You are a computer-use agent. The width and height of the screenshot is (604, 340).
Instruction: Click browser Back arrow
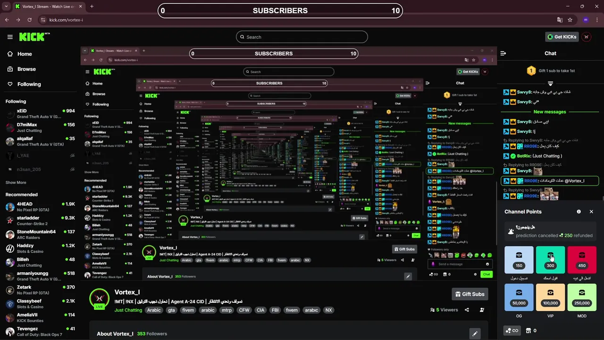pyautogui.click(x=7, y=20)
